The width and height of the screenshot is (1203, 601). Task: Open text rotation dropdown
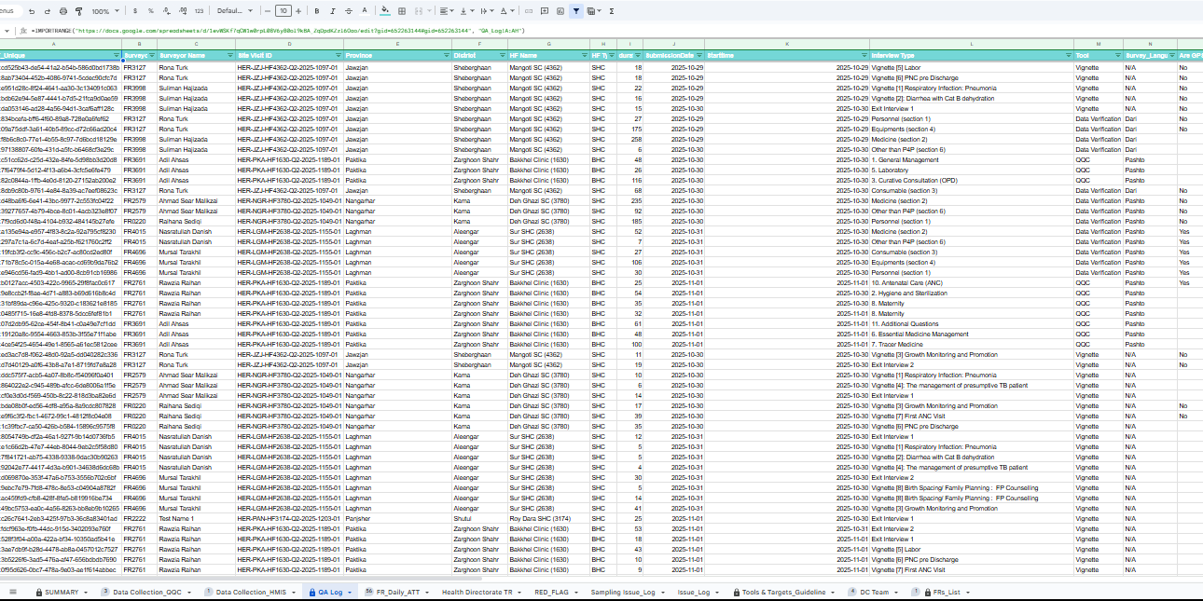[x=507, y=11]
